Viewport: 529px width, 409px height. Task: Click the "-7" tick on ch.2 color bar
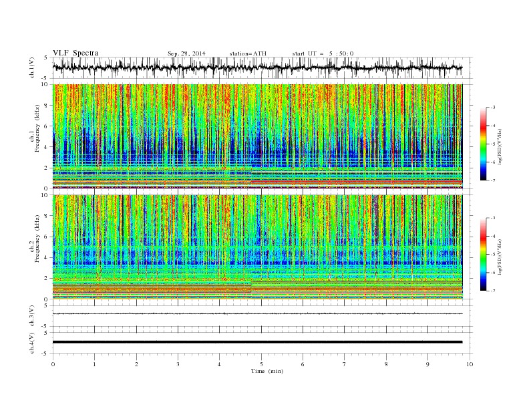pyautogui.click(x=493, y=291)
